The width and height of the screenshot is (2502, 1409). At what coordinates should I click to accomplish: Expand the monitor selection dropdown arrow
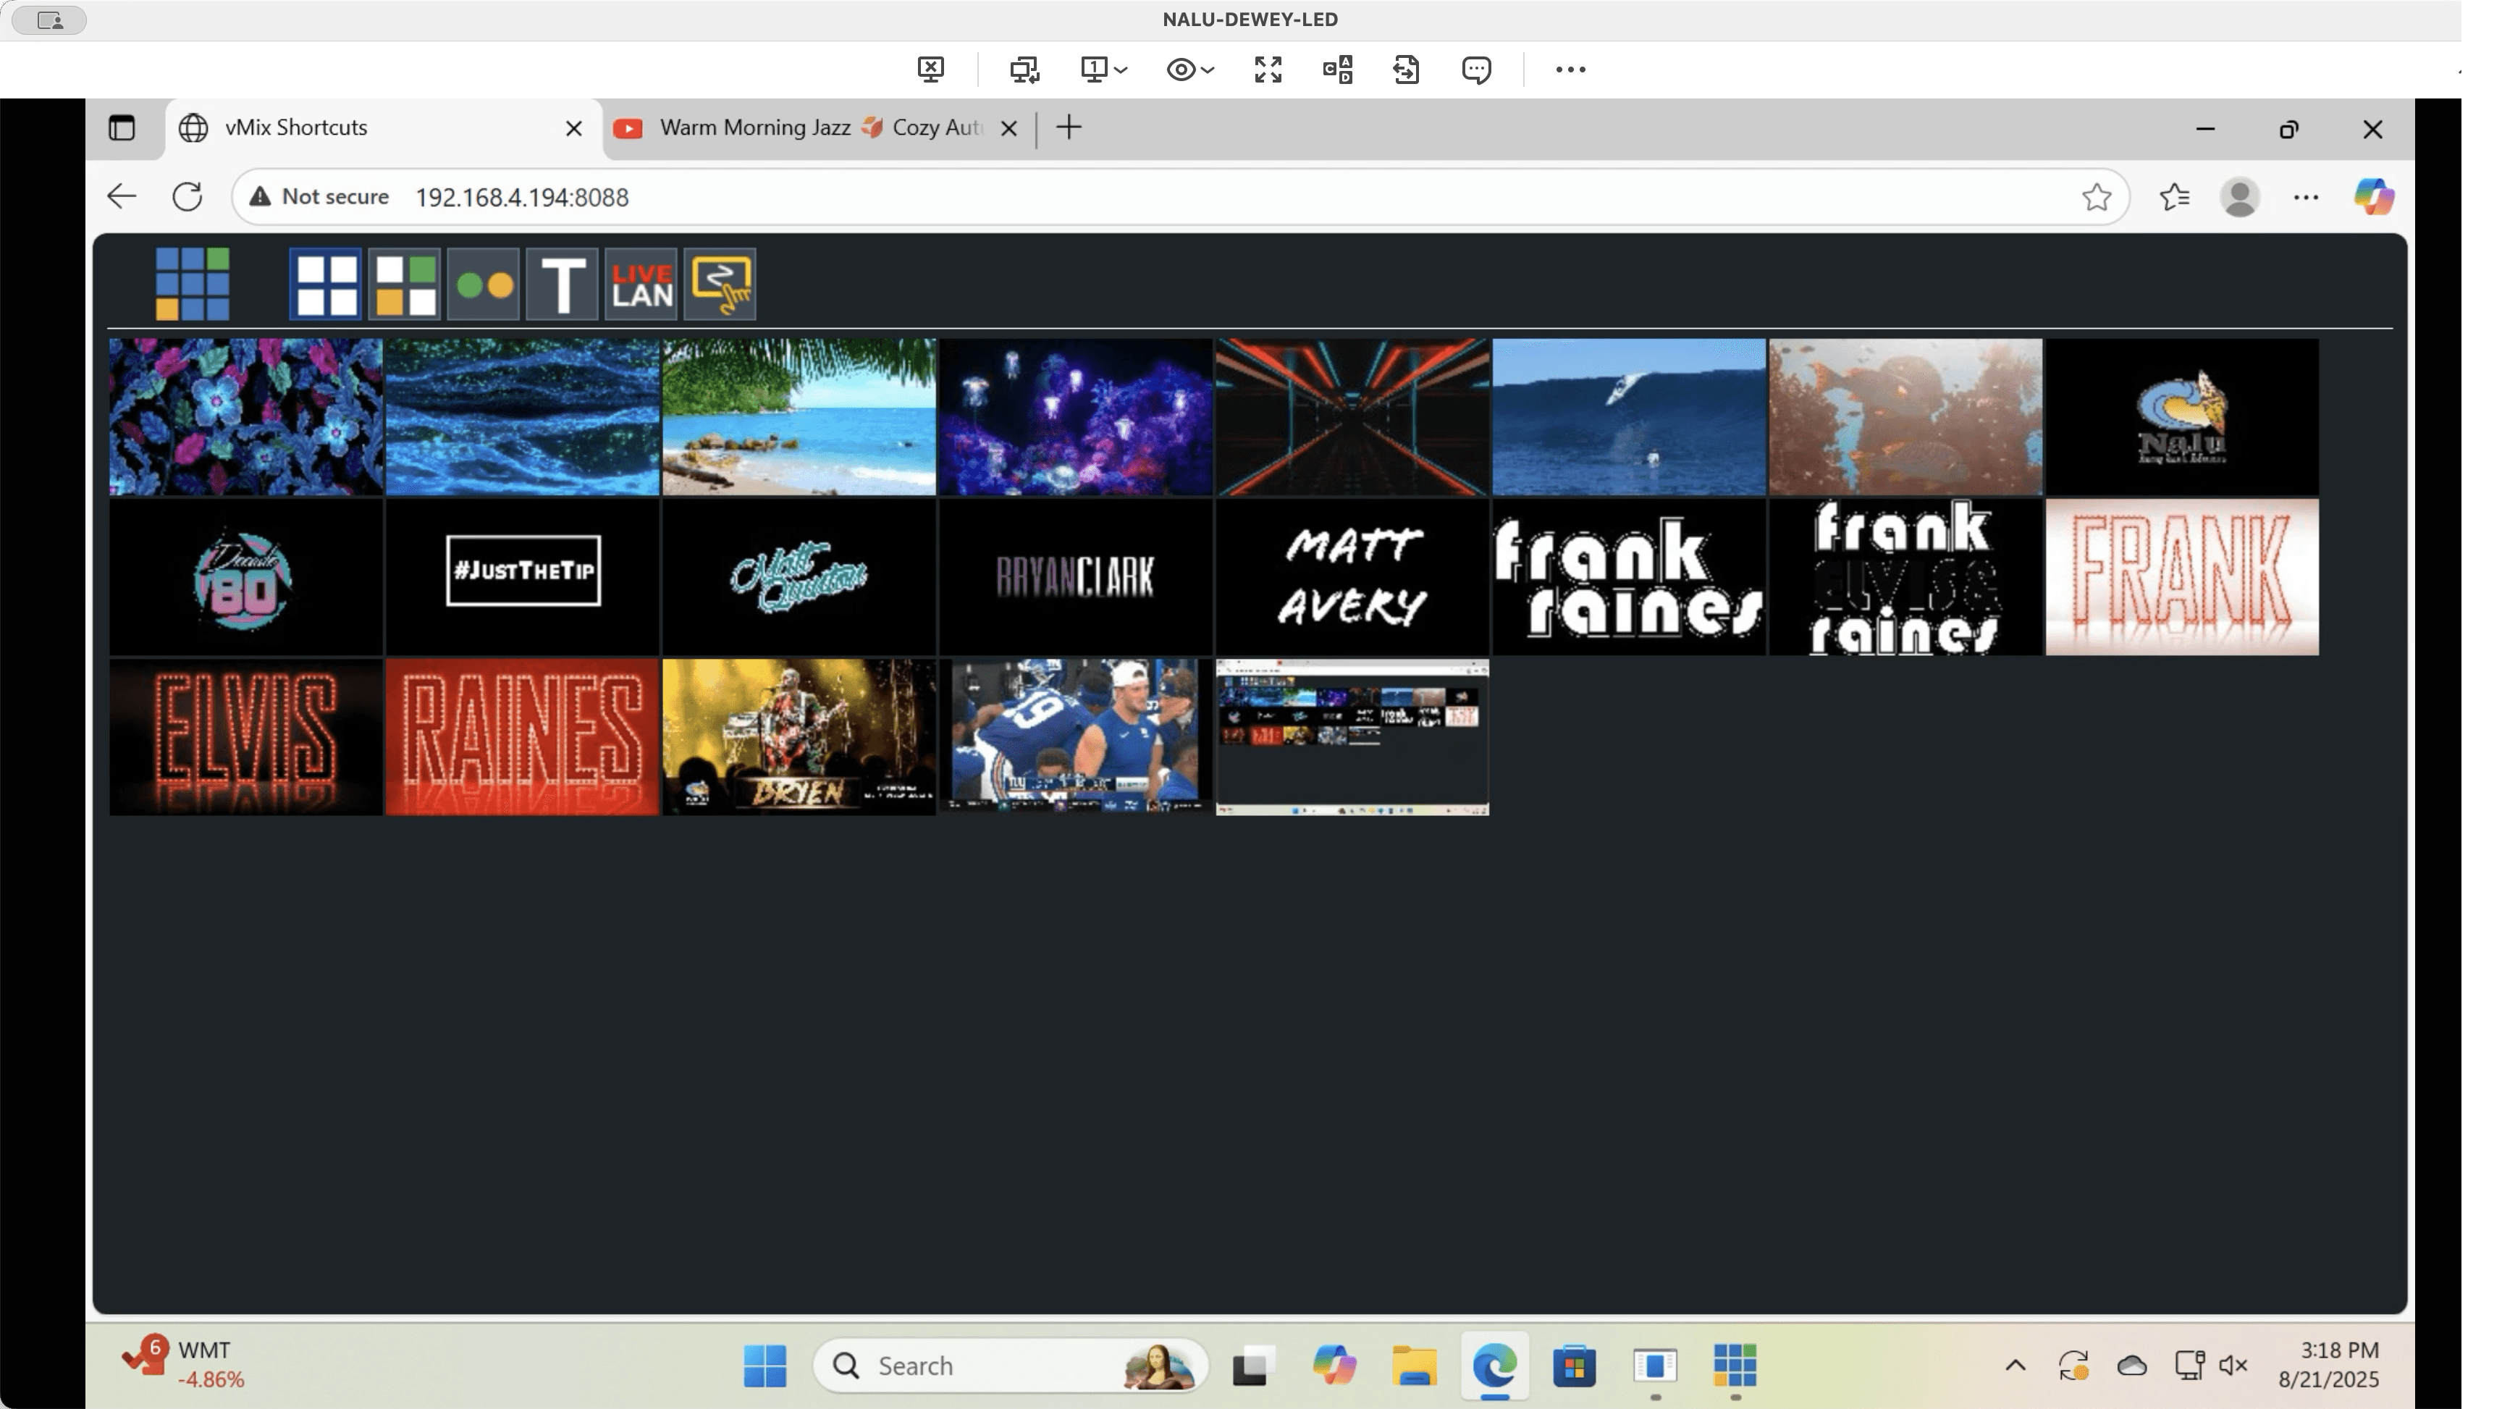(x=1121, y=69)
